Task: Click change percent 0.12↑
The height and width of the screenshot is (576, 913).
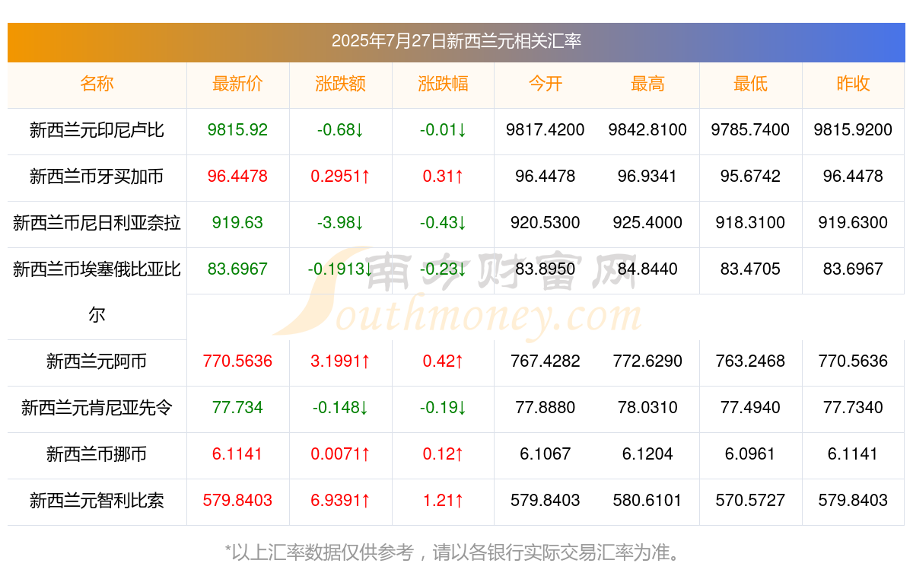Action: point(443,454)
